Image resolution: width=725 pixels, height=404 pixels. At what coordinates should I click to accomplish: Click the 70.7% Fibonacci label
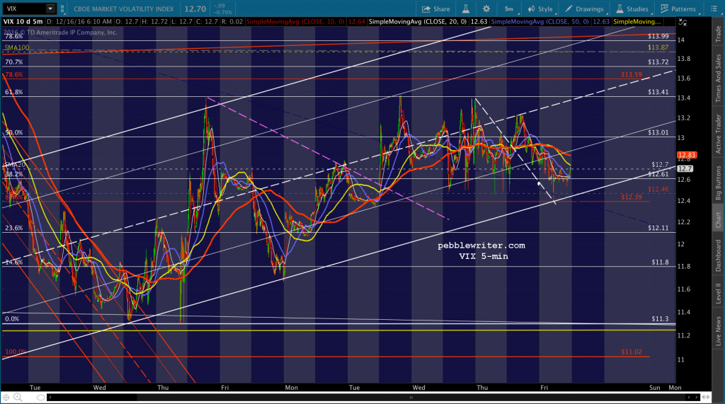[x=14, y=62]
